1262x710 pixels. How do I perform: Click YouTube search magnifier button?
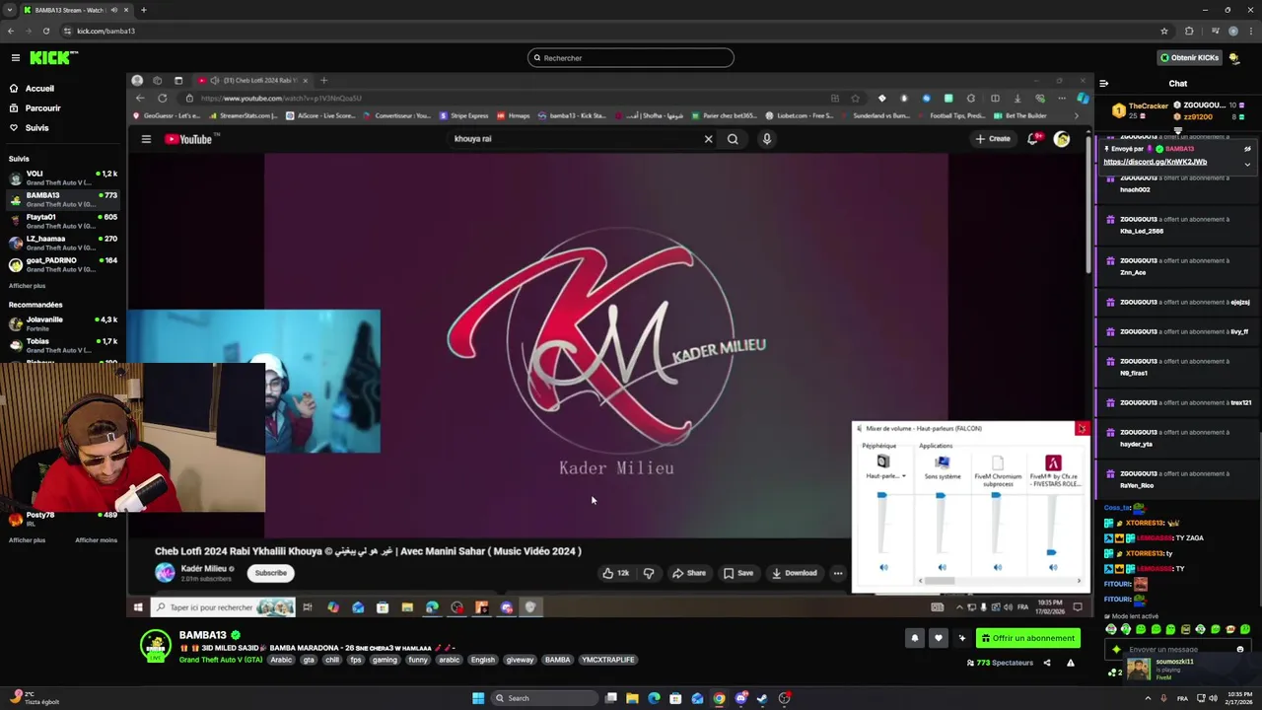pyautogui.click(x=733, y=139)
